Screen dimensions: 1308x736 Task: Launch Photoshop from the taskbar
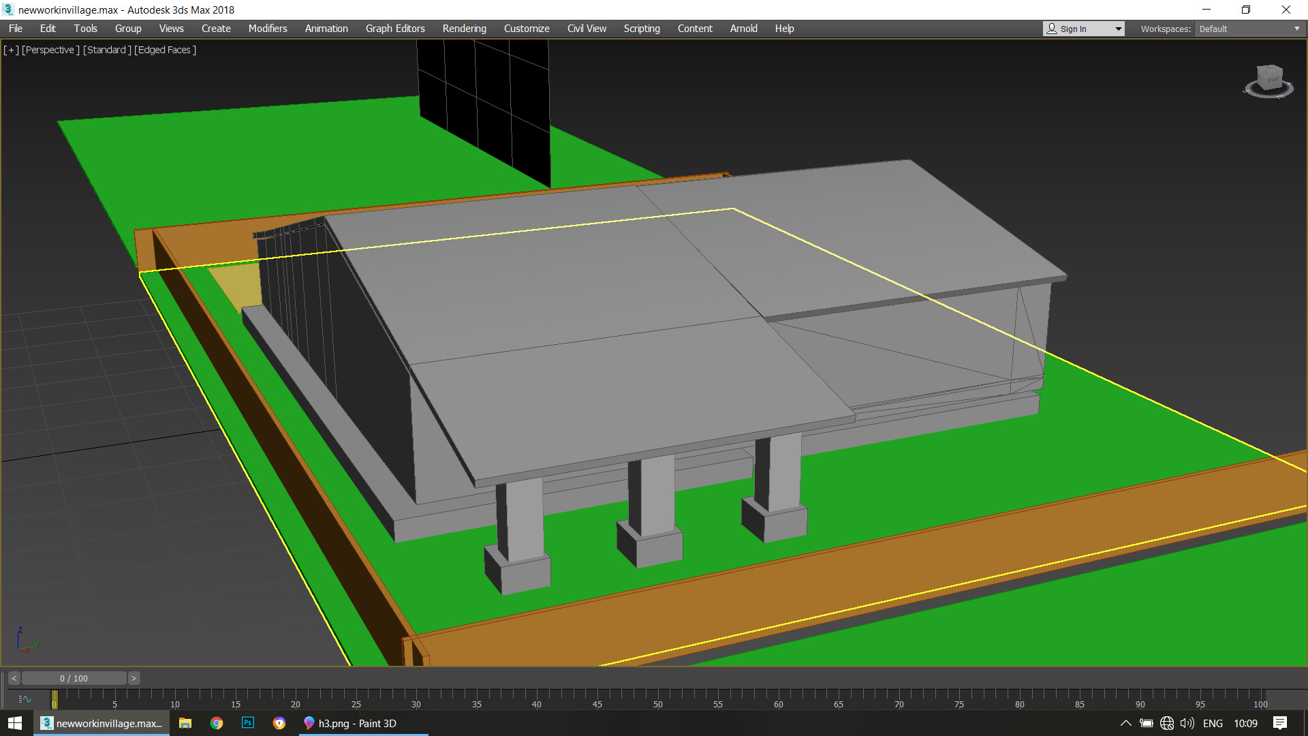(x=248, y=723)
